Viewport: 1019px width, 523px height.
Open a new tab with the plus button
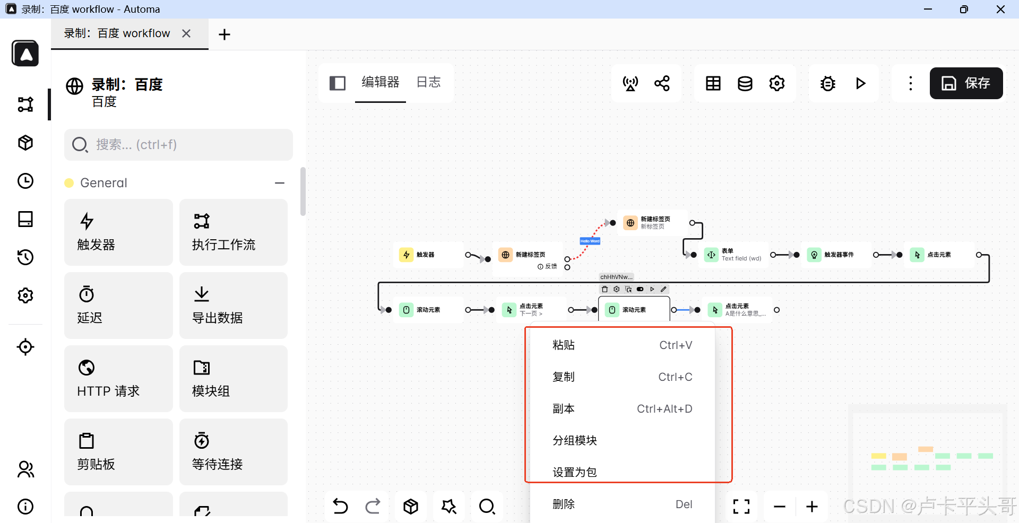coord(224,34)
